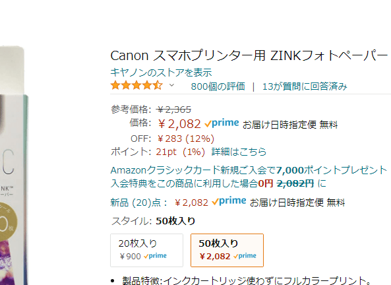Click prime badge inside 20枚入り option
The width and height of the screenshot is (391, 285).
pos(155,256)
